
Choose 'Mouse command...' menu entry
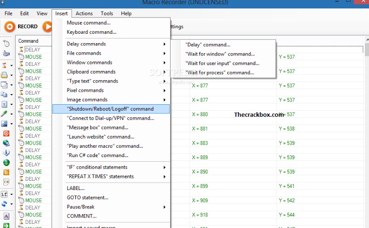point(111,23)
